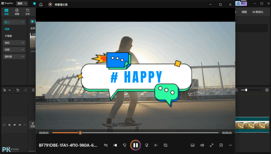Lock the timeline track
The width and height of the screenshot is (271, 154).
click(9, 125)
